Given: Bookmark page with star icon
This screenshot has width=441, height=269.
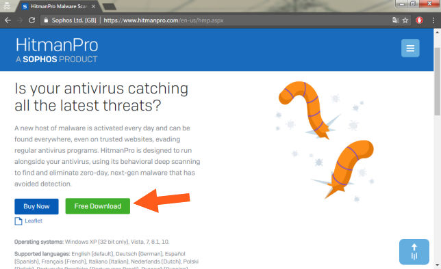Looking at the screenshot, I should pyautogui.click(x=405, y=20).
